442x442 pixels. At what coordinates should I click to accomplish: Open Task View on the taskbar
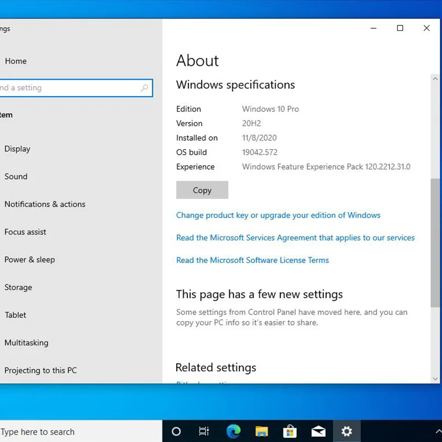click(204, 432)
